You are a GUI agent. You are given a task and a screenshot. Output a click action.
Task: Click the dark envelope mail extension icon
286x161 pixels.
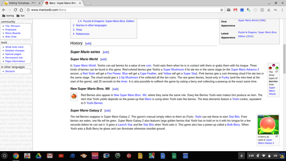pyautogui.click(x=228, y=10)
